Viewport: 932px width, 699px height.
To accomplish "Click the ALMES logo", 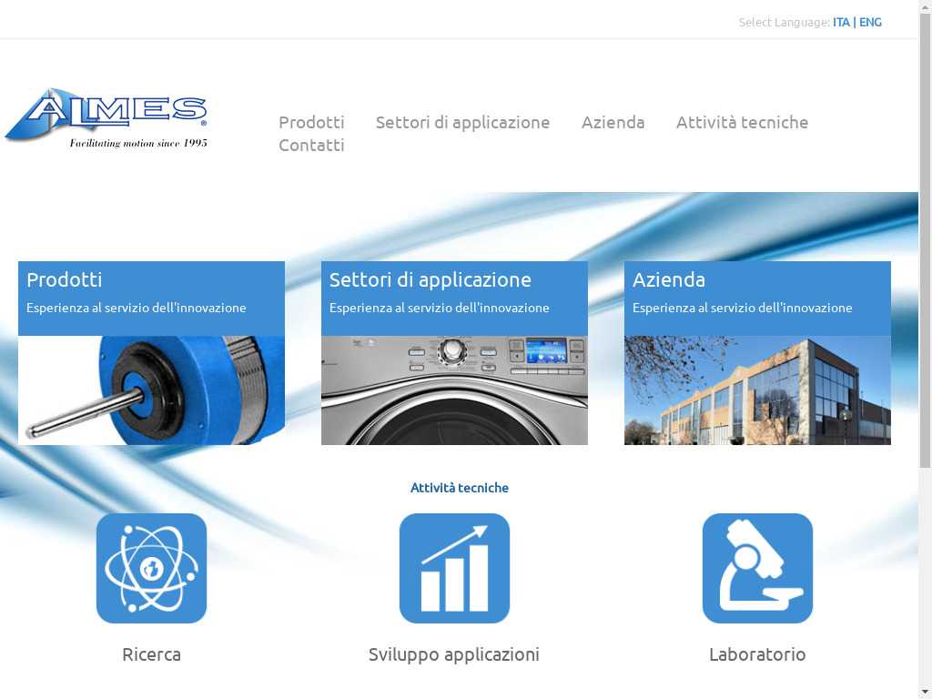I will point(106,117).
